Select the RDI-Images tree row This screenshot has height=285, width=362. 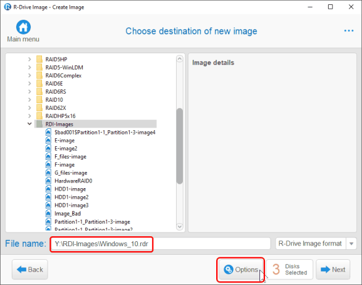point(96,124)
